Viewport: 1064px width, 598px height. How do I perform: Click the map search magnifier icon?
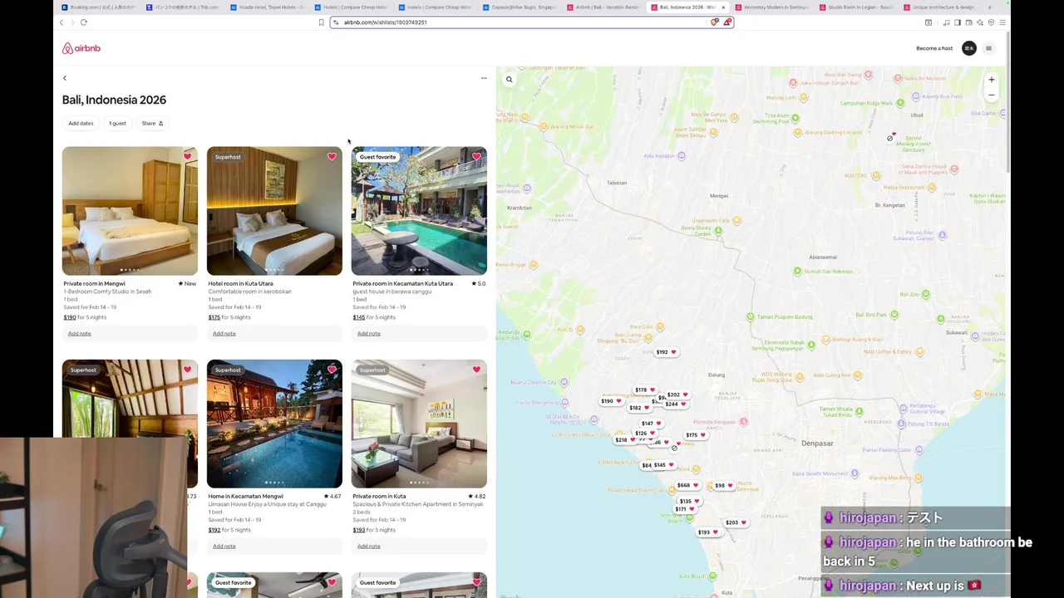click(x=510, y=80)
